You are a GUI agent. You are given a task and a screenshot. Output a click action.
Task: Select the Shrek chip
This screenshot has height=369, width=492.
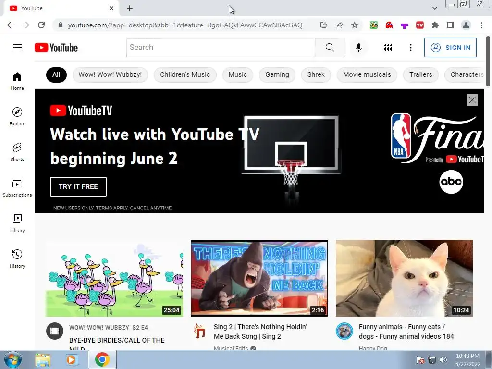(x=316, y=74)
